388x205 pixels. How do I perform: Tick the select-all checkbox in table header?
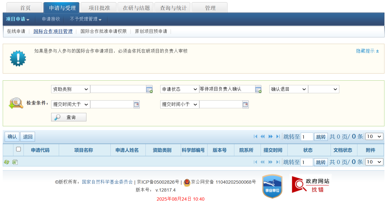[x=18, y=149]
